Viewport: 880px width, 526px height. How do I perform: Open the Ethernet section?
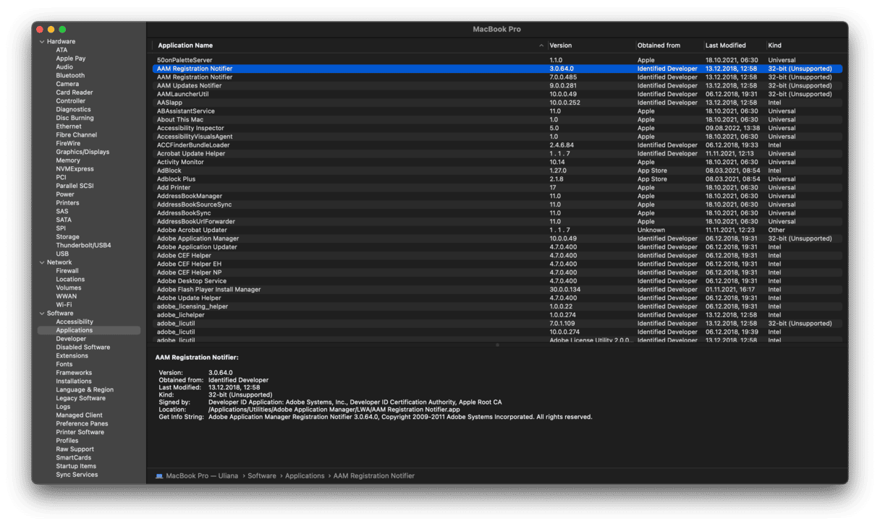69,126
